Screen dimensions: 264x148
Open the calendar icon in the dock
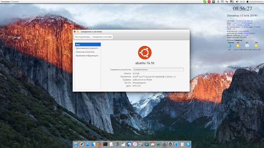(153, 144)
